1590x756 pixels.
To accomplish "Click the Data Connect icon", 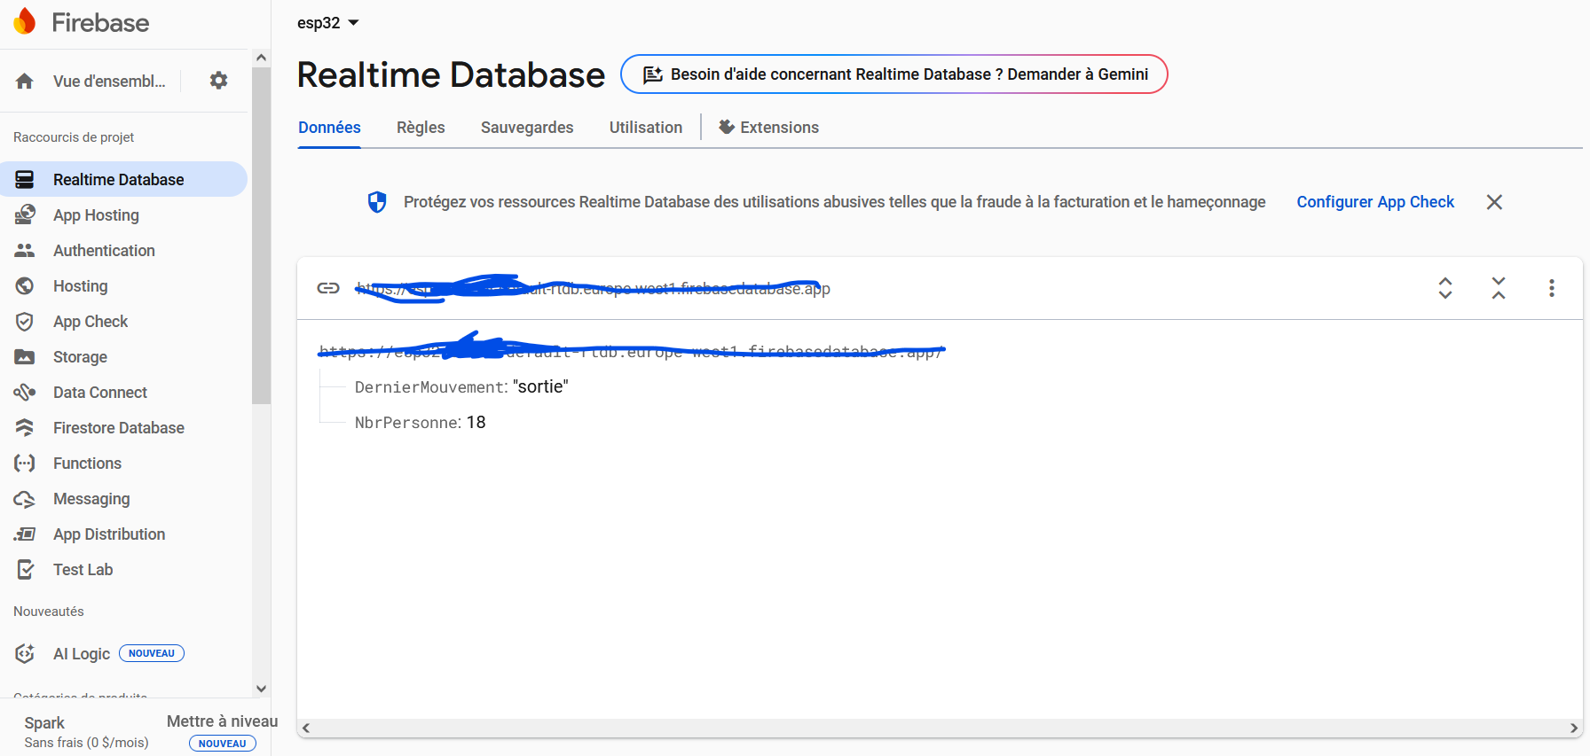I will (x=25, y=393).
